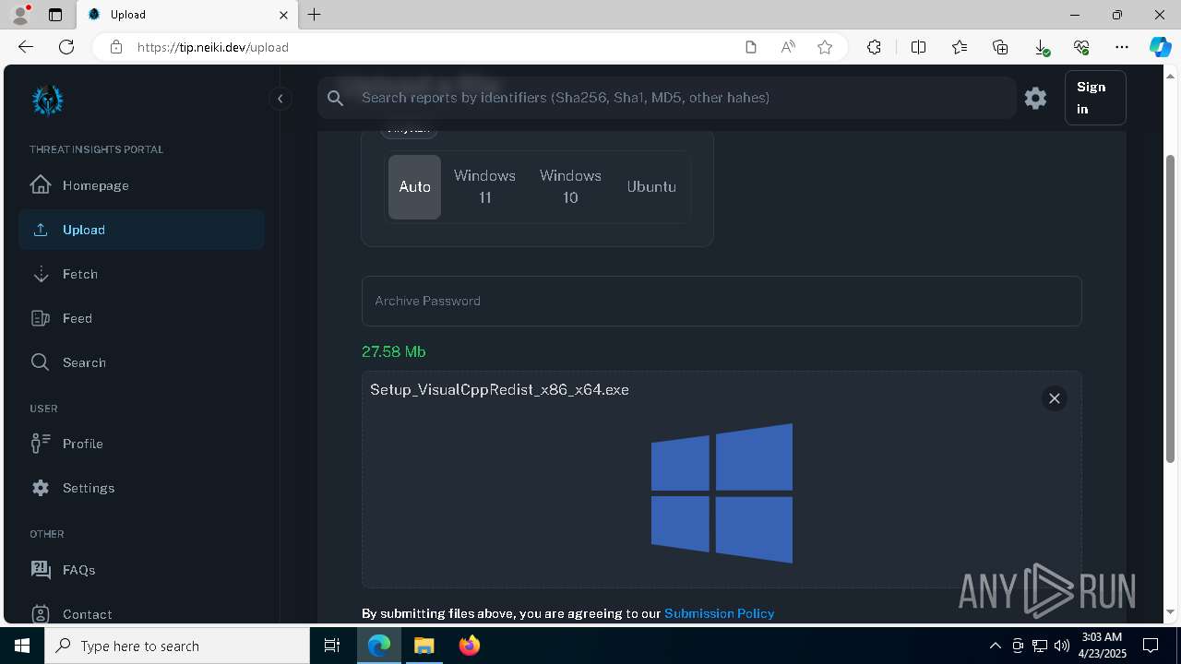Choose the Windows 10 environment
Screen dimensions: 1181x664
(570, 186)
